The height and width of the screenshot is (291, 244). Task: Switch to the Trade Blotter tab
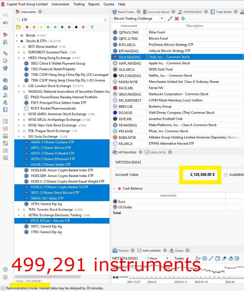pyautogui.click(x=224, y=12)
